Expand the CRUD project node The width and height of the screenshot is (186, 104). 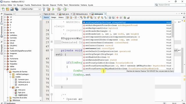(5, 43)
